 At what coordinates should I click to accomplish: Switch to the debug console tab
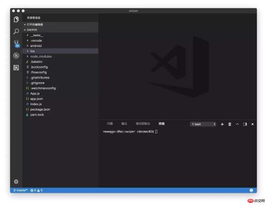tap(143, 124)
